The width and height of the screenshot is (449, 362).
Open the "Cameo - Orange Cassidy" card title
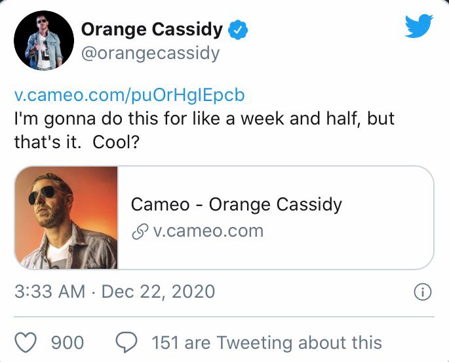point(236,204)
